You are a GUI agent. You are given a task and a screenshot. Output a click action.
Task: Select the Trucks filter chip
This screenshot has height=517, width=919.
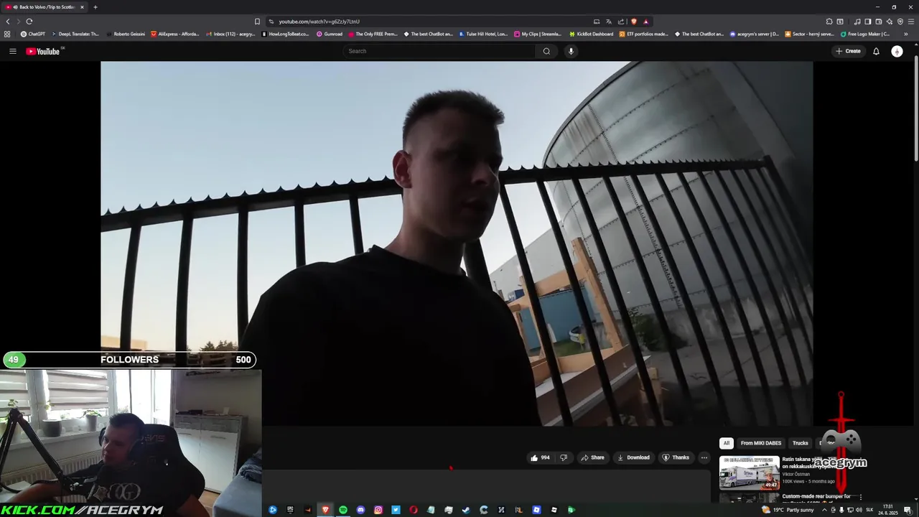click(800, 443)
